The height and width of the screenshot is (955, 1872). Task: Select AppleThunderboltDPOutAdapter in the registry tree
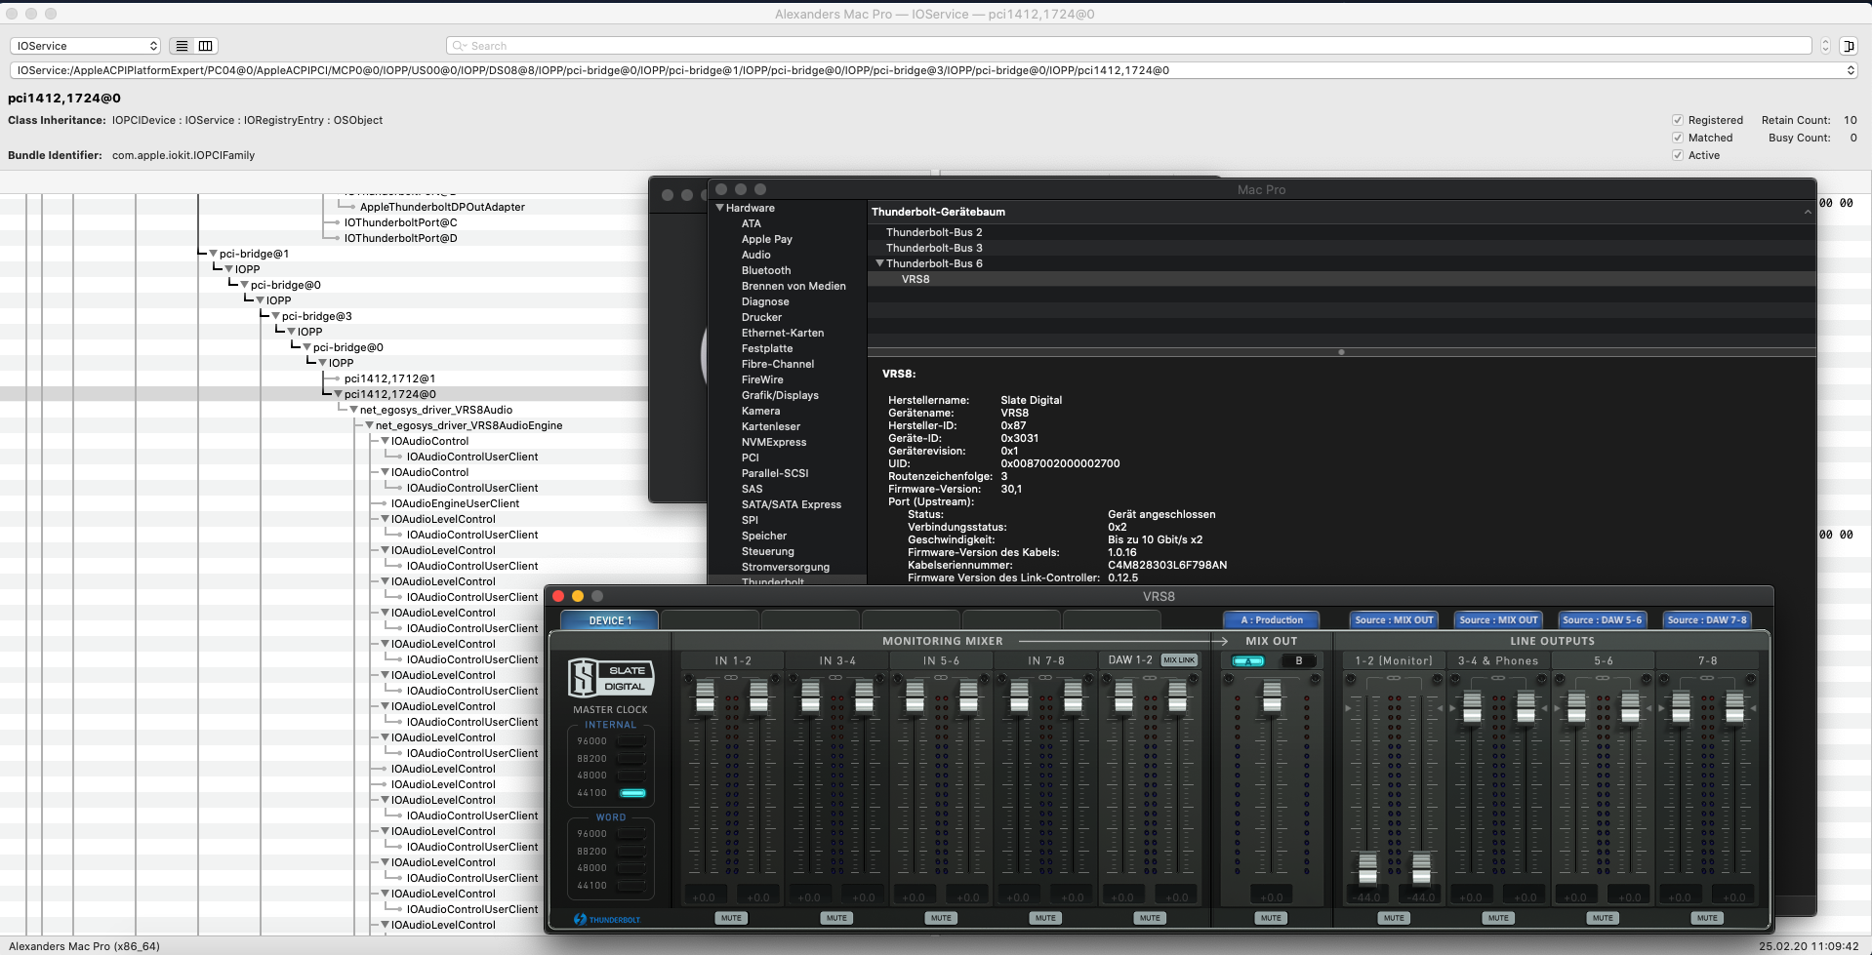coord(442,207)
